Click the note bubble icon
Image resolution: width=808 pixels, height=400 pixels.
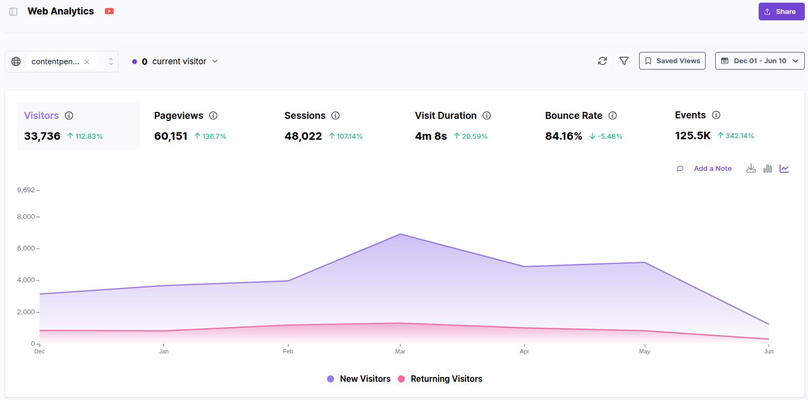680,169
